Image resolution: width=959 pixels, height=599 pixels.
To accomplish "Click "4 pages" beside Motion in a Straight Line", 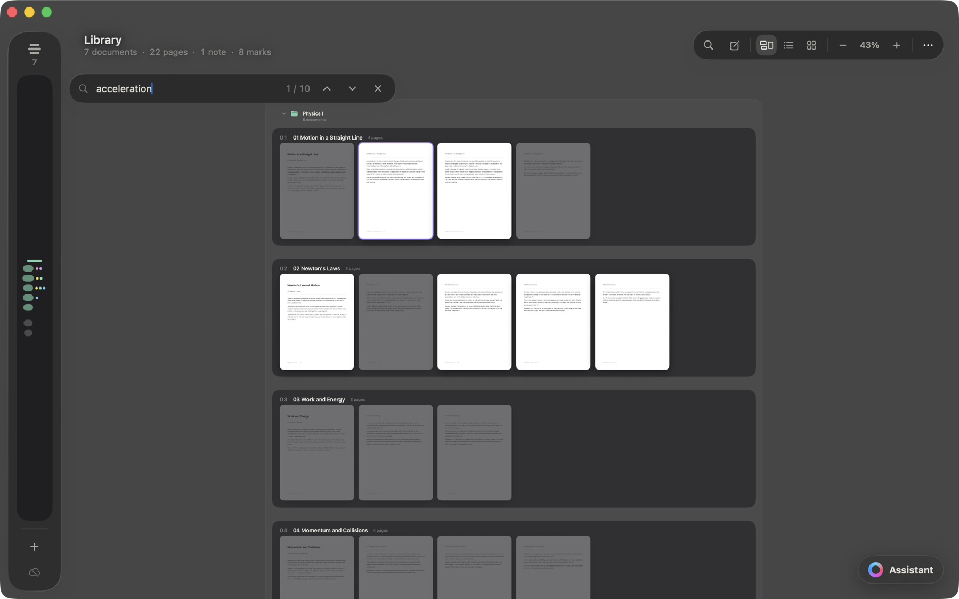I will click(x=375, y=138).
